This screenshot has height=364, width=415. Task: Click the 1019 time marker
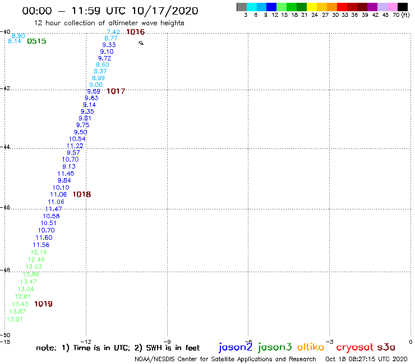(x=43, y=304)
